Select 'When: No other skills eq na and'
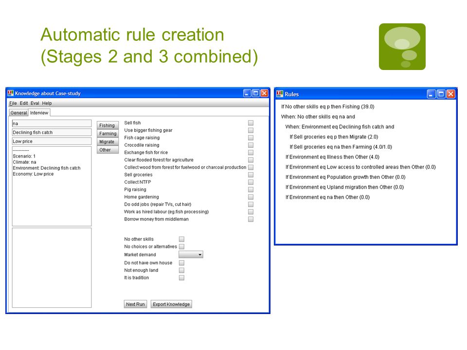 click(x=318, y=117)
